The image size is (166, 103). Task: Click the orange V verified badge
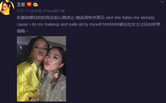pyautogui.click(x=29, y=4)
